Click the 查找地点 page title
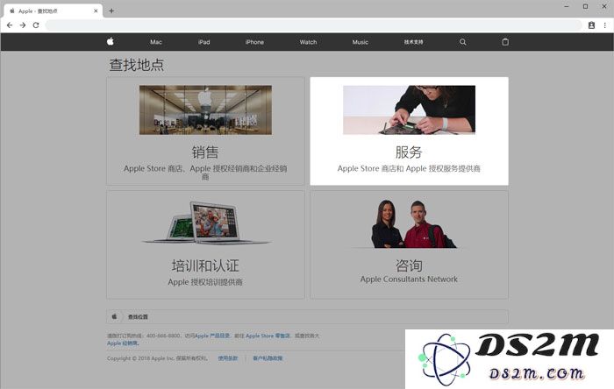 [x=137, y=65]
